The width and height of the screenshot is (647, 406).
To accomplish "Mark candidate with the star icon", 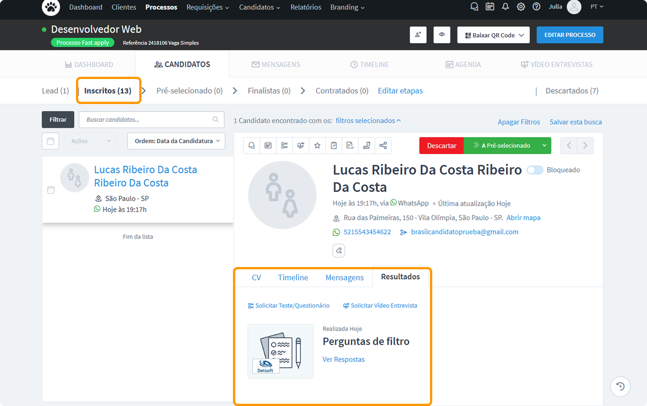I will (x=317, y=145).
